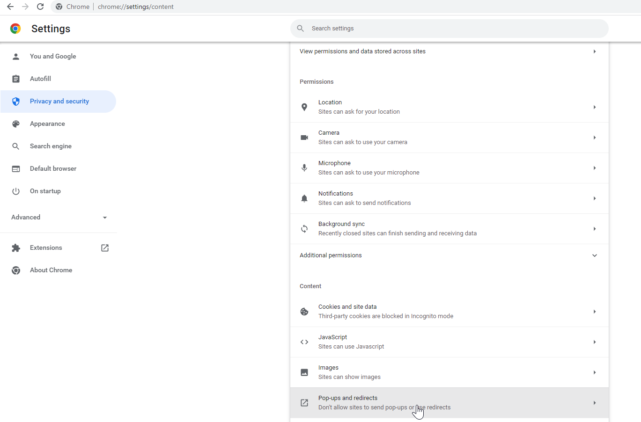Select the Background sync icon

point(304,228)
